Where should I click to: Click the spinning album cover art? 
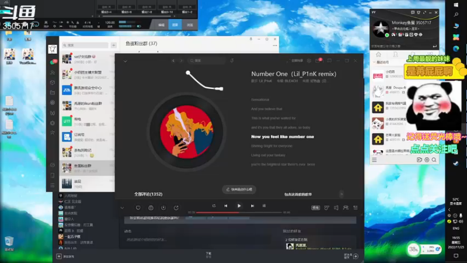(x=187, y=132)
